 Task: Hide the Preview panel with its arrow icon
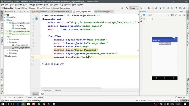[x=185, y=11]
